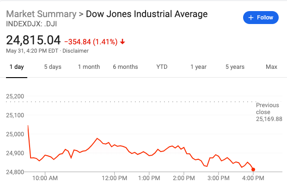287x188 pixels.
Task: Switch to the 5 days range
Action: point(53,67)
